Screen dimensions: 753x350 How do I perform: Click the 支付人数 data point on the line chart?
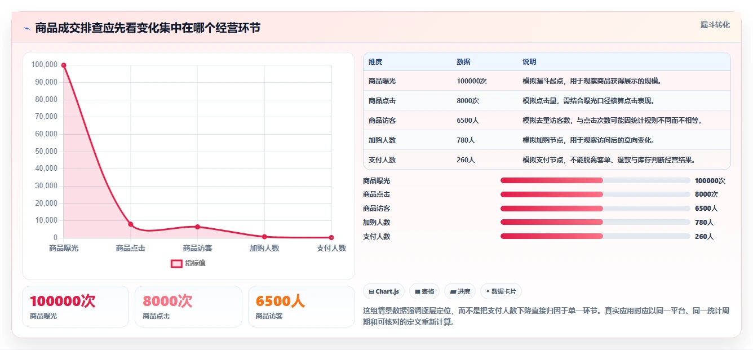[331, 237]
